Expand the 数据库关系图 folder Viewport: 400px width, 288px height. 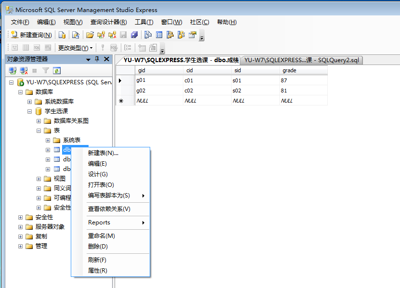pos(39,121)
